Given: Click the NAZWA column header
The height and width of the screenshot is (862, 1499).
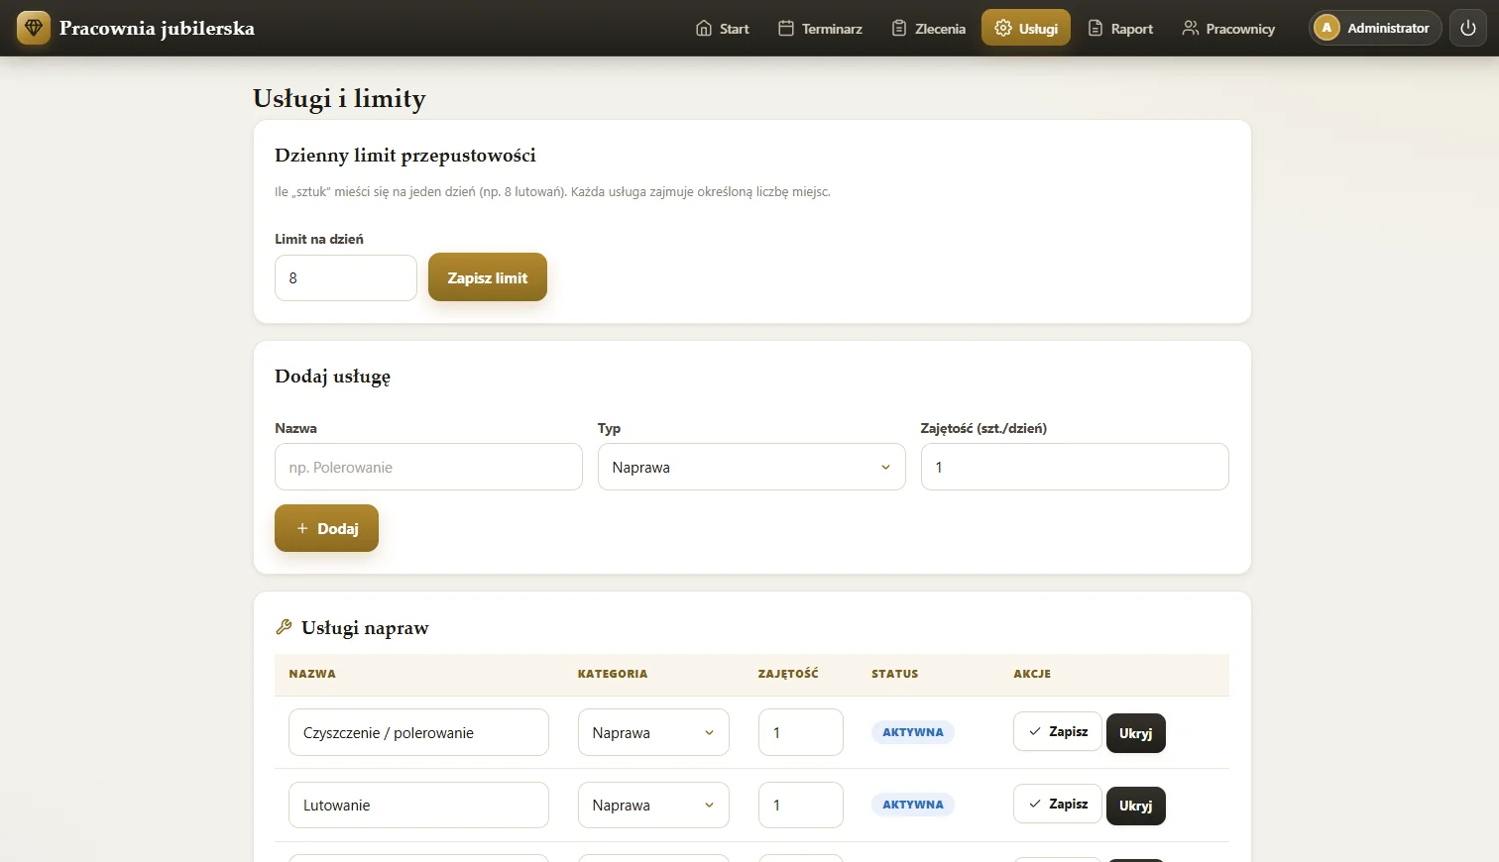Looking at the screenshot, I should [x=312, y=674].
